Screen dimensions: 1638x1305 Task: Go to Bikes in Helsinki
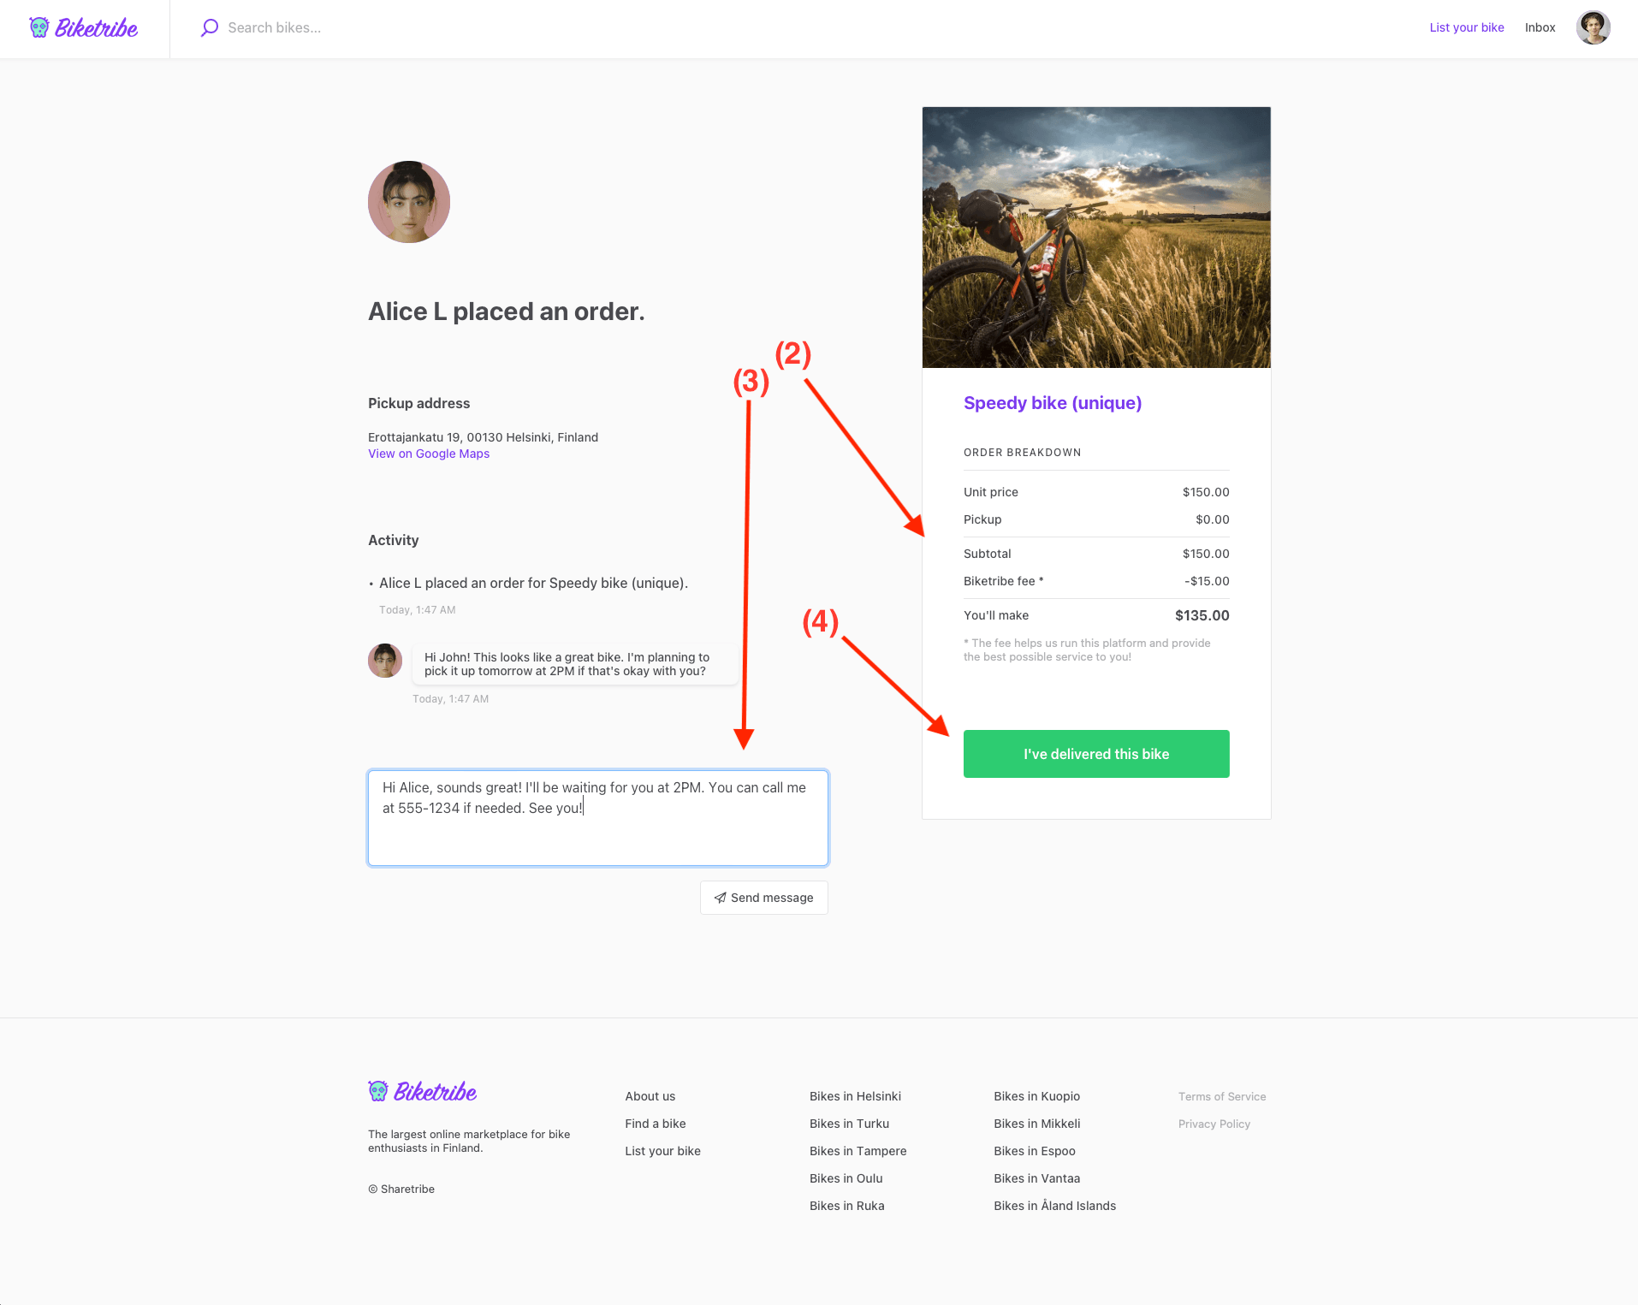pyautogui.click(x=855, y=1096)
